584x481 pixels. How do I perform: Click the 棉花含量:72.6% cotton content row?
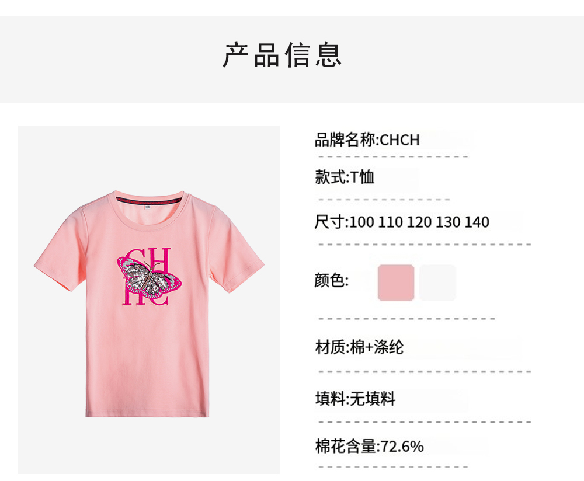tap(370, 446)
